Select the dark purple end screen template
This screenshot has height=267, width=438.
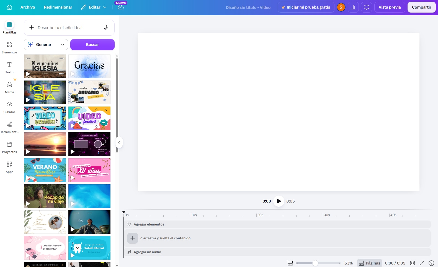click(89, 144)
